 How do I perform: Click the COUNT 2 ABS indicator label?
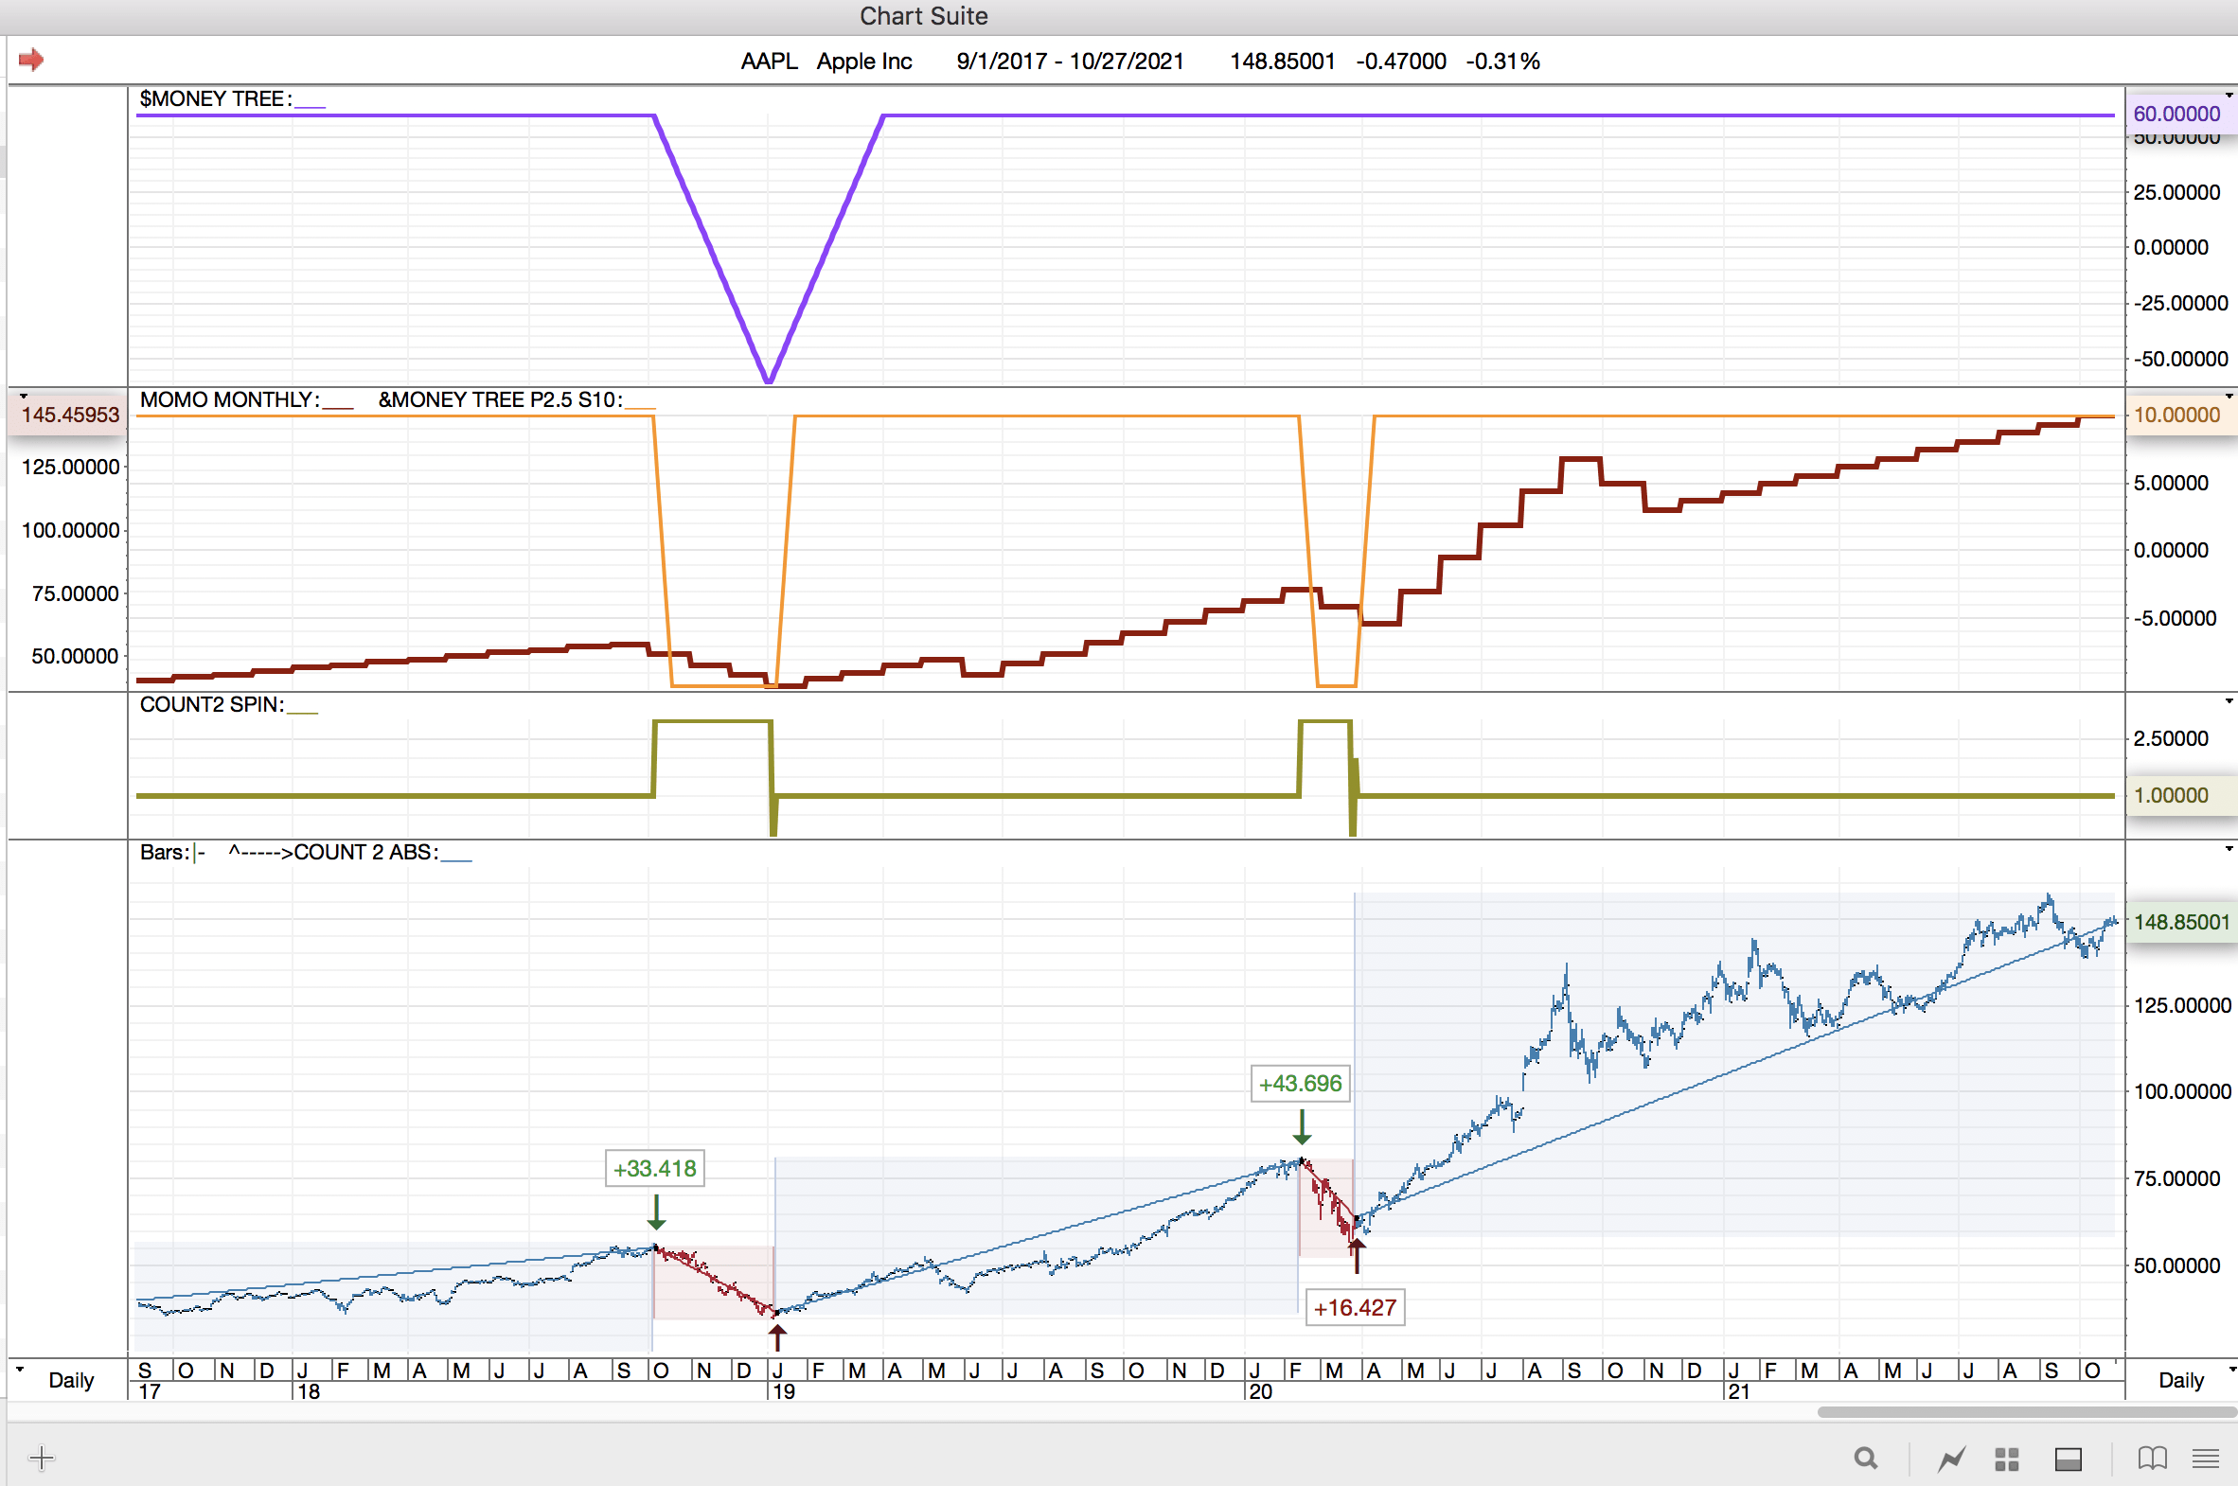click(x=365, y=852)
